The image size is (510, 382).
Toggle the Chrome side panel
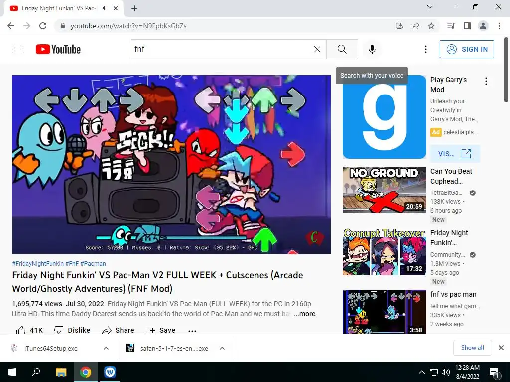pos(467,26)
